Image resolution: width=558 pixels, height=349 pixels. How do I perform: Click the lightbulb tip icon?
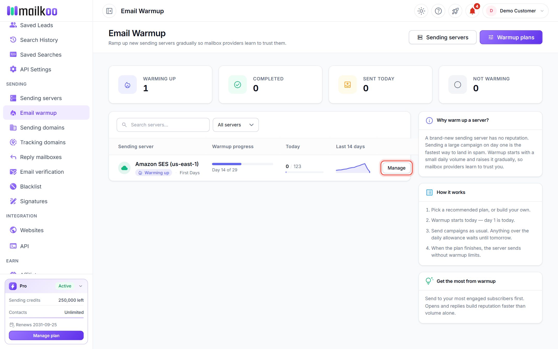[429, 281]
